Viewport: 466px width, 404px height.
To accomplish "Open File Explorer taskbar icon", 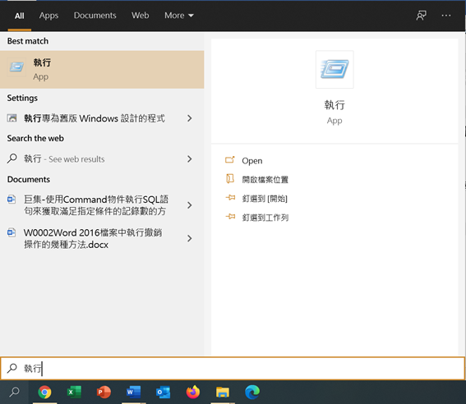I will (x=223, y=393).
